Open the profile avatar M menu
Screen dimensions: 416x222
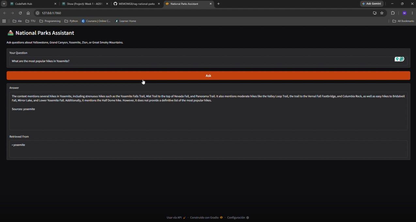404,13
